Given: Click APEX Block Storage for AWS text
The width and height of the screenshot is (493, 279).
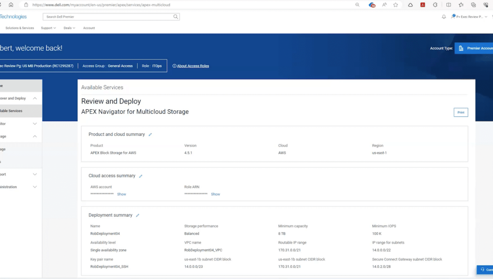Looking at the screenshot, I should [x=113, y=153].
